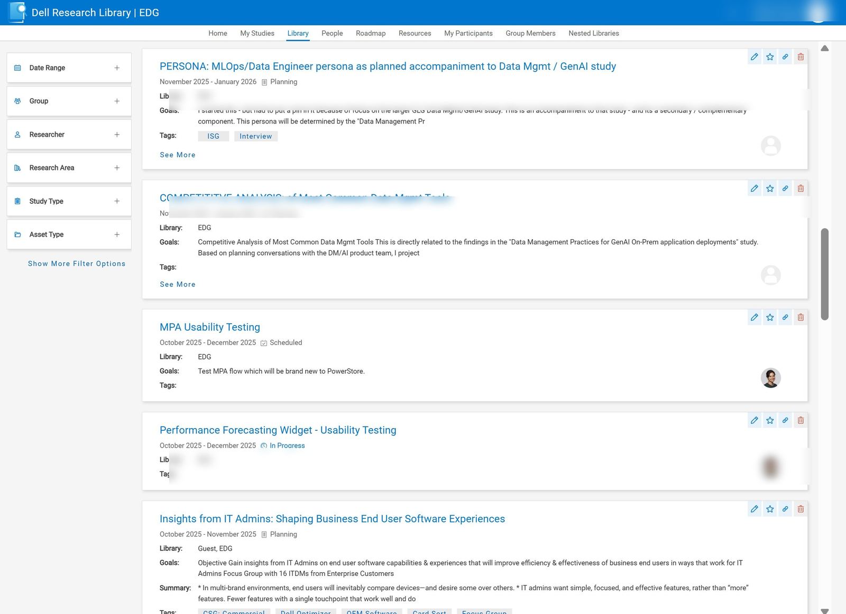Favorite the PERSONA: MLOps/Data Engineer study
Screen dimensions: 846x614
tap(770, 56)
